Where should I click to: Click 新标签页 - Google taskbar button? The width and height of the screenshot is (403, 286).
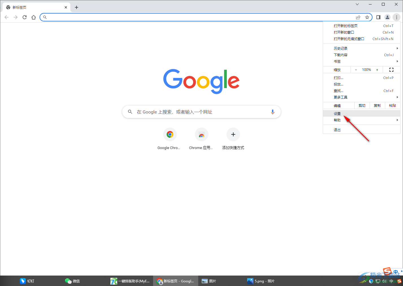[175, 281]
